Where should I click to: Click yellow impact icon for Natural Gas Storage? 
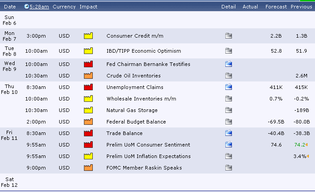[x=88, y=110]
